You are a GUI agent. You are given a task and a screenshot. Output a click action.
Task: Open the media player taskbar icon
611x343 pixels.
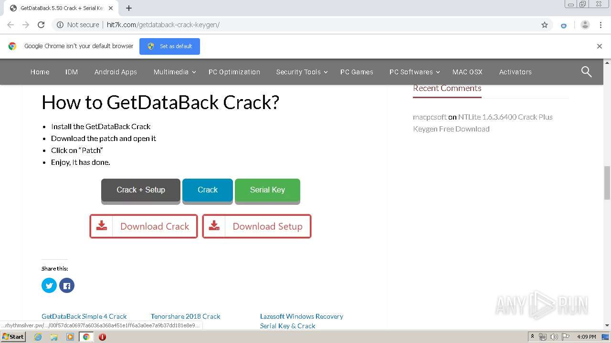click(70, 337)
